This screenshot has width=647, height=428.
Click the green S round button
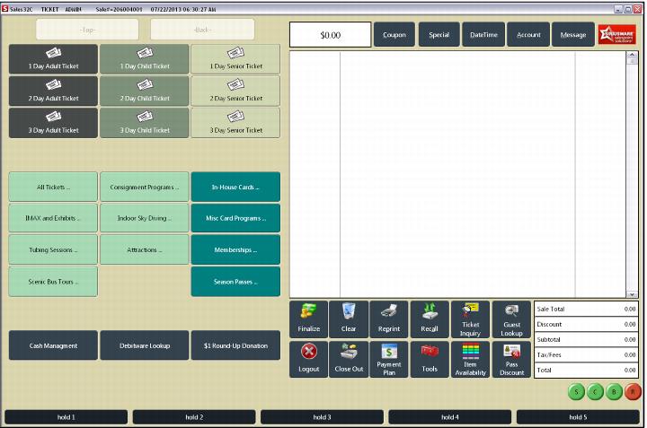coord(576,392)
